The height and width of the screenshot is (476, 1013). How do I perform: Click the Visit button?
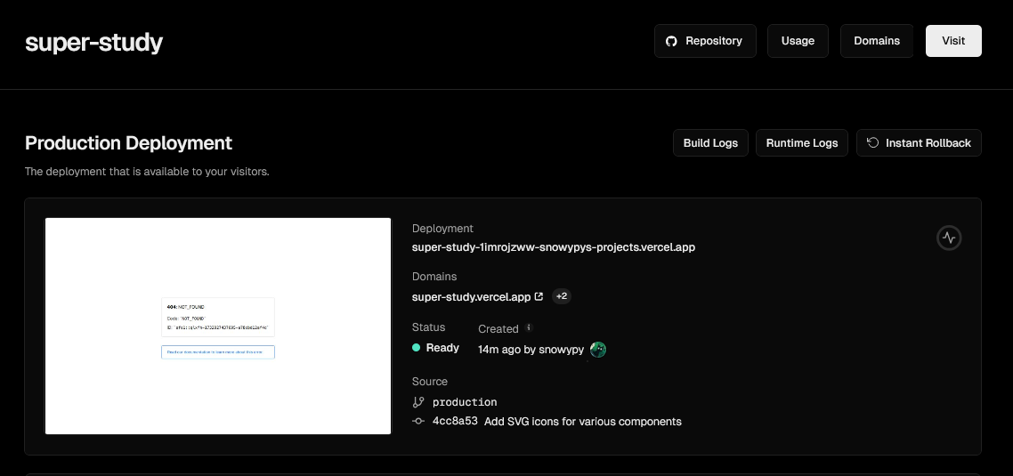coord(953,41)
